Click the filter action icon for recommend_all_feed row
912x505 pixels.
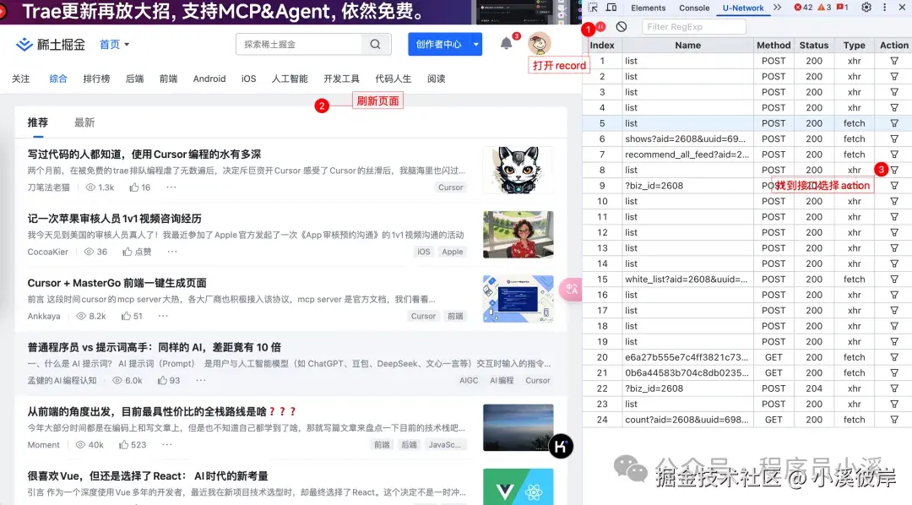point(894,155)
